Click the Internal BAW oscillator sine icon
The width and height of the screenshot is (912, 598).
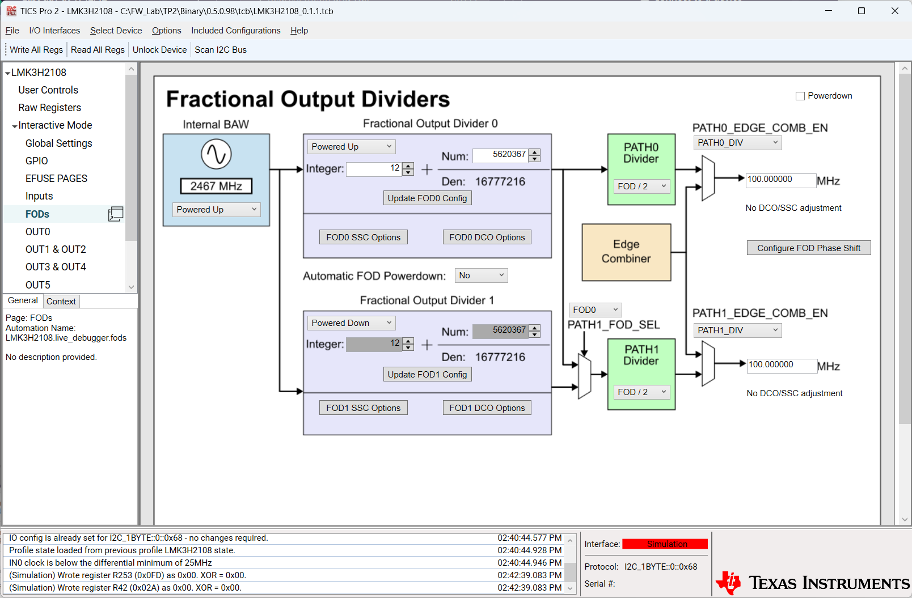pyautogui.click(x=216, y=154)
